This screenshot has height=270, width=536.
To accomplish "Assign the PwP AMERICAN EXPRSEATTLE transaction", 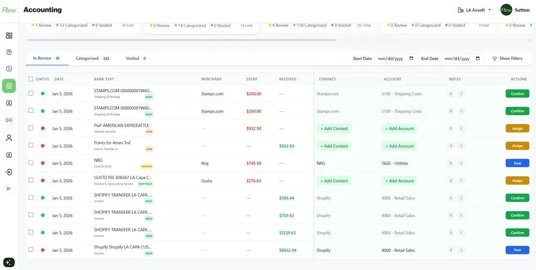I will tap(517, 129).
